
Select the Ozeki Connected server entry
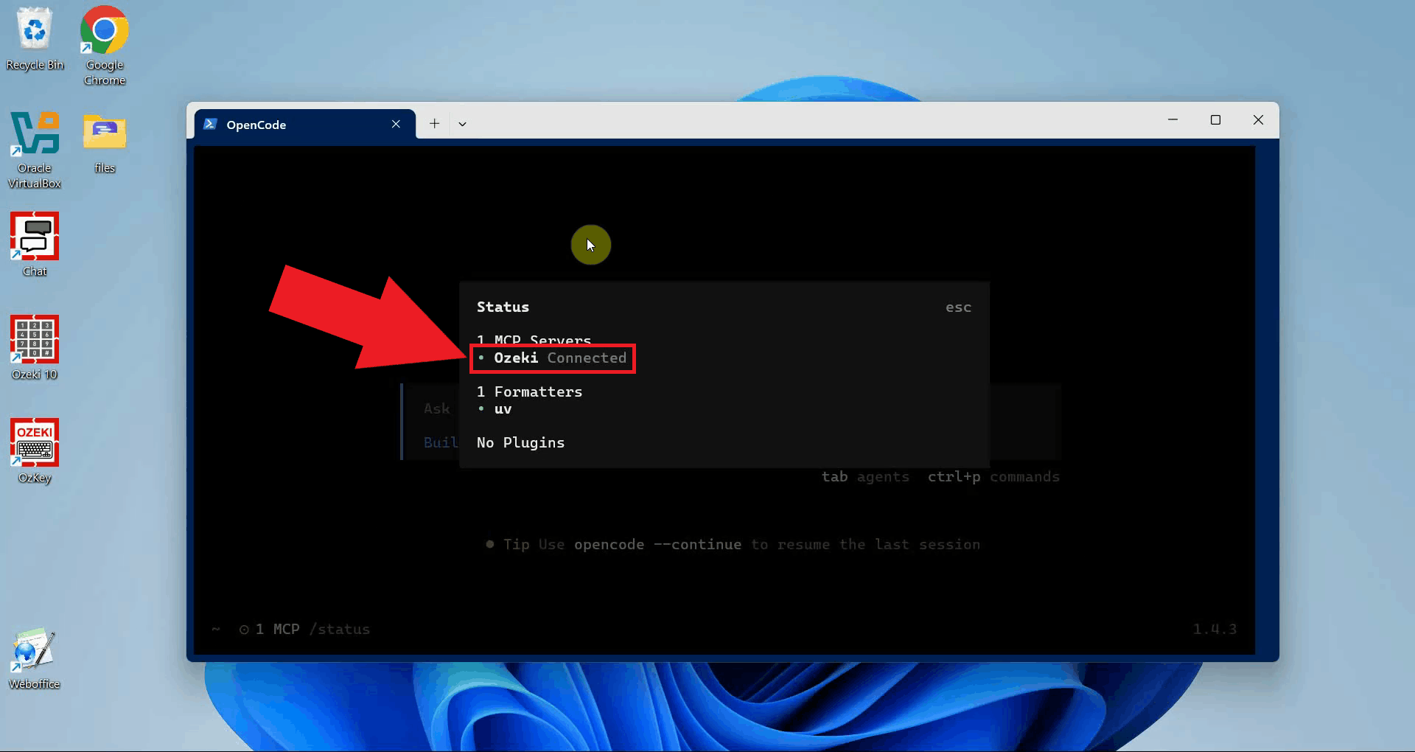coord(553,358)
